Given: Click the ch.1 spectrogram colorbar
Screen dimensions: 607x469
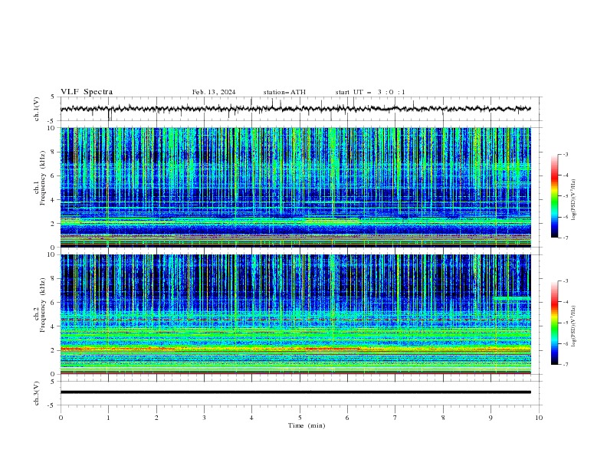Looking at the screenshot, I should point(554,195).
